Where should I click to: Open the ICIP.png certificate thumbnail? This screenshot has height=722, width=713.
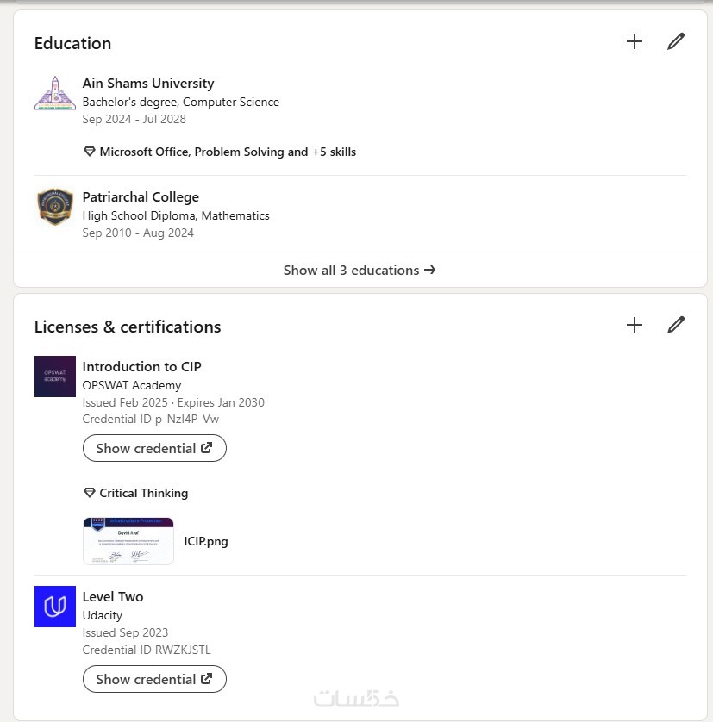[x=128, y=541]
